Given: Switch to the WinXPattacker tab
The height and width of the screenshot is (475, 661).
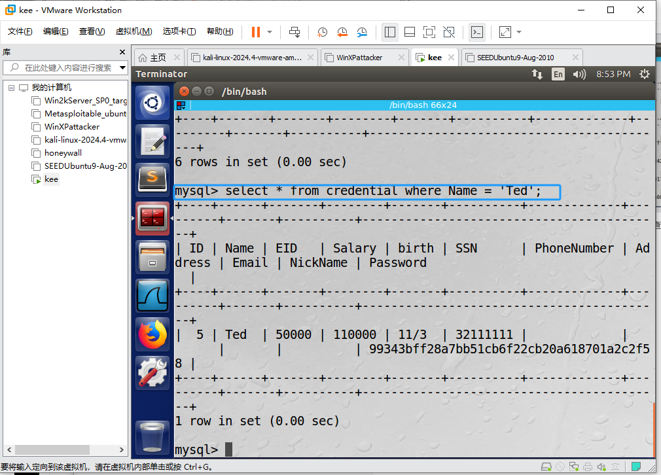Looking at the screenshot, I should coord(359,58).
